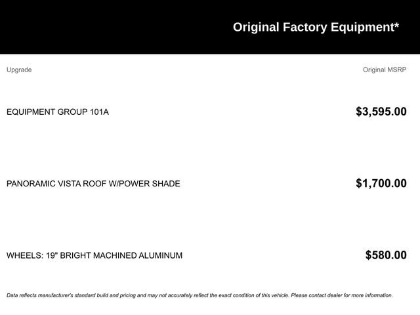Click the word Original in the header
420x315 pixels.
pyautogui.click(x=256, y=28)
